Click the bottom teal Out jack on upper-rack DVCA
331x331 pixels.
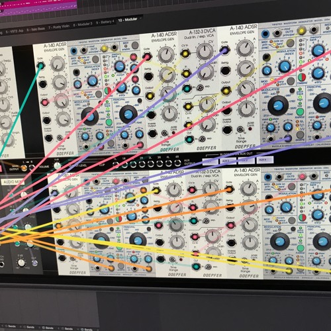coord(189,139)
